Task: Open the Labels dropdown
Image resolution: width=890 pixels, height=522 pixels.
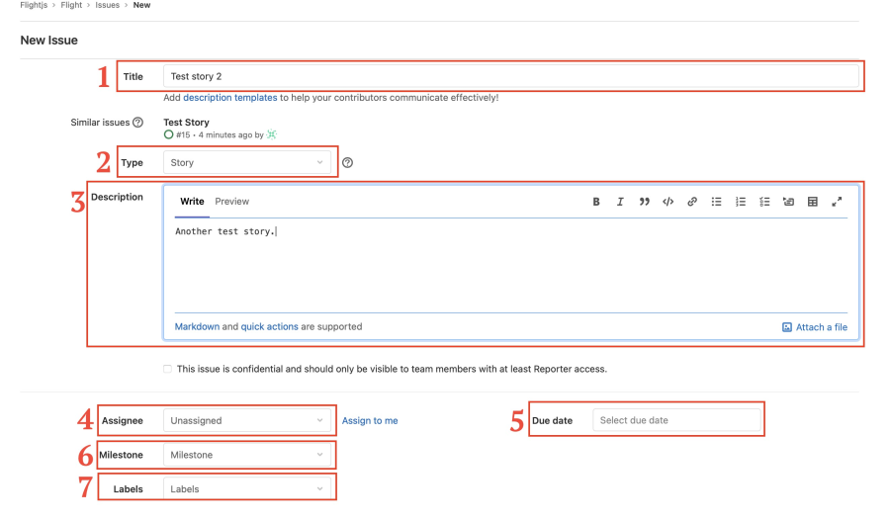Action: coord(246,489)
